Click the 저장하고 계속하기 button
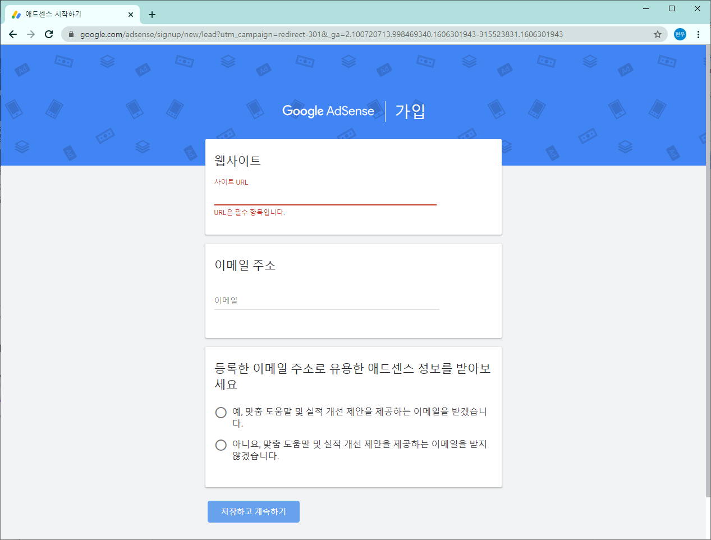The image size is (711, 540). point(254,511)
